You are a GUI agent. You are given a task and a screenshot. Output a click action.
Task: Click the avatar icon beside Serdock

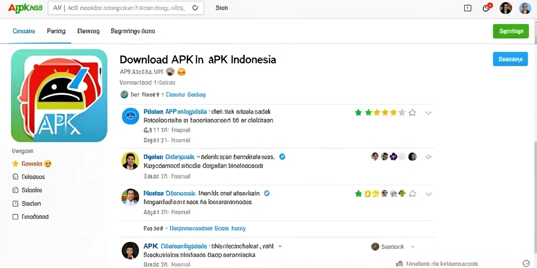tap(375, 247)
